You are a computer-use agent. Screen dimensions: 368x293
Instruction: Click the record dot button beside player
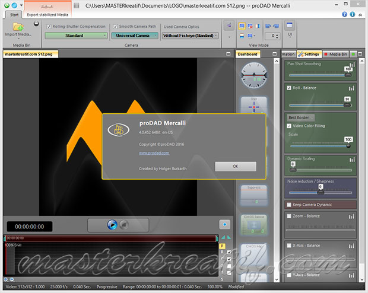click(x=224, y=225)
